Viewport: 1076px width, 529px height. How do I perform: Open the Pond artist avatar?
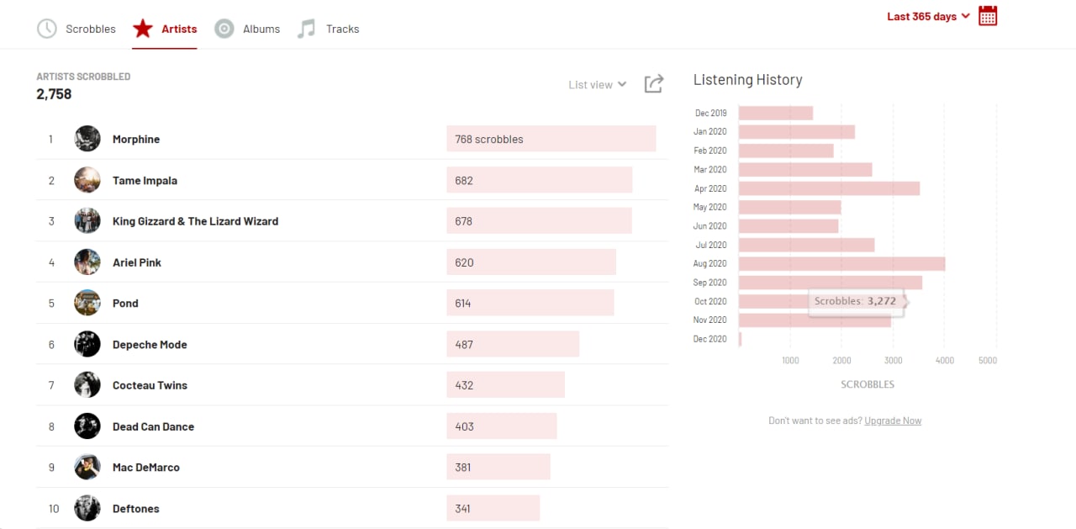(87, 303)
